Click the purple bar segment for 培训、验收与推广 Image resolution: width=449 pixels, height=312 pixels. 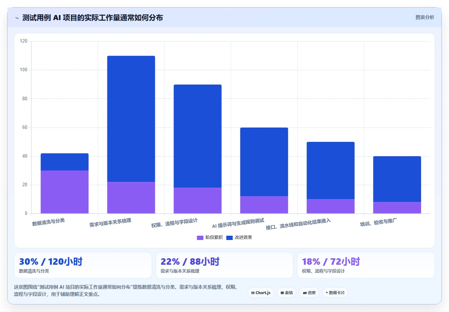tap(397, 208)
